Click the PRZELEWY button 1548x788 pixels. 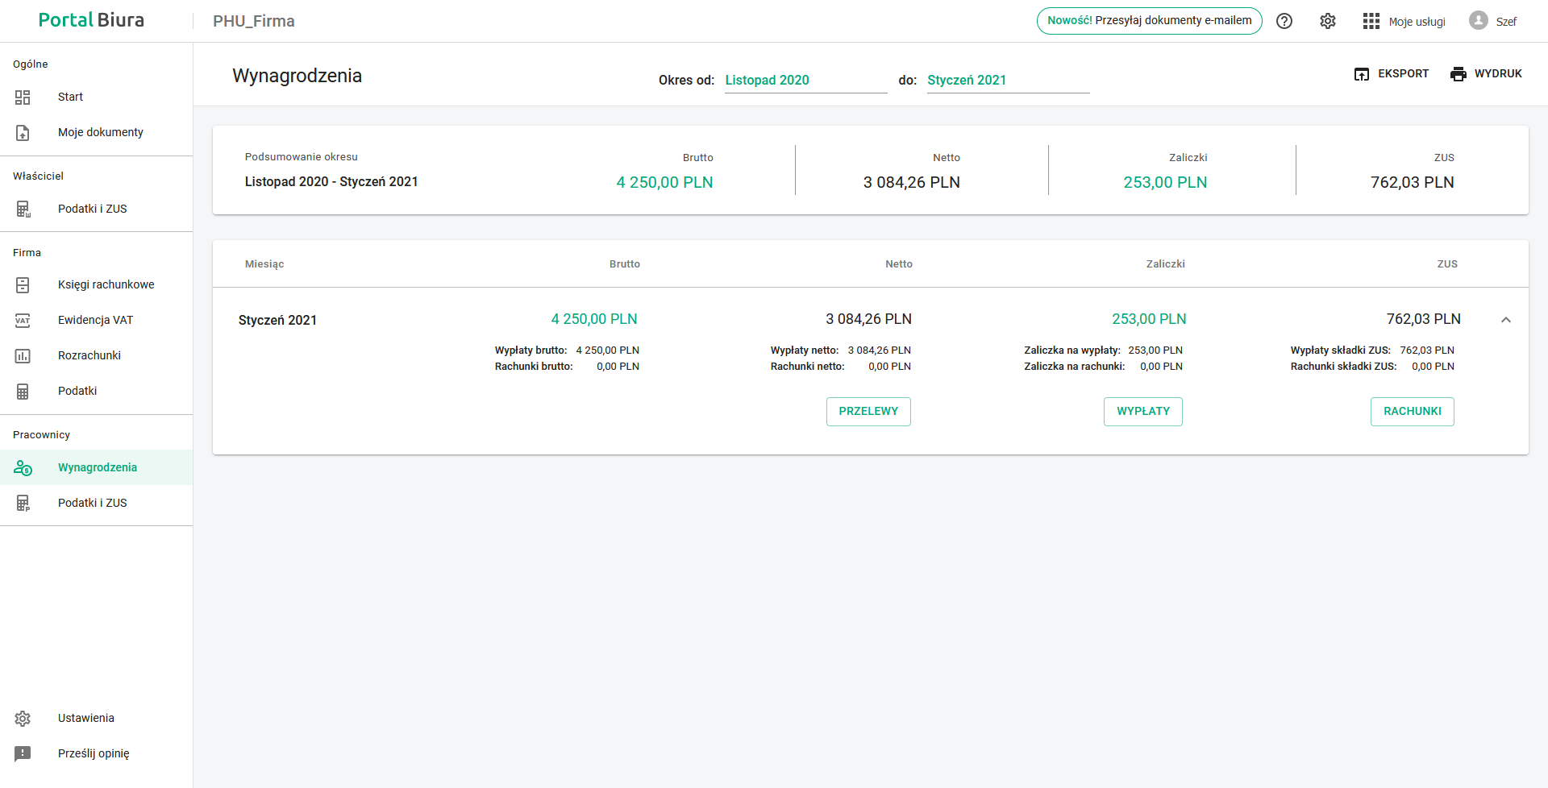coord(868,412)
